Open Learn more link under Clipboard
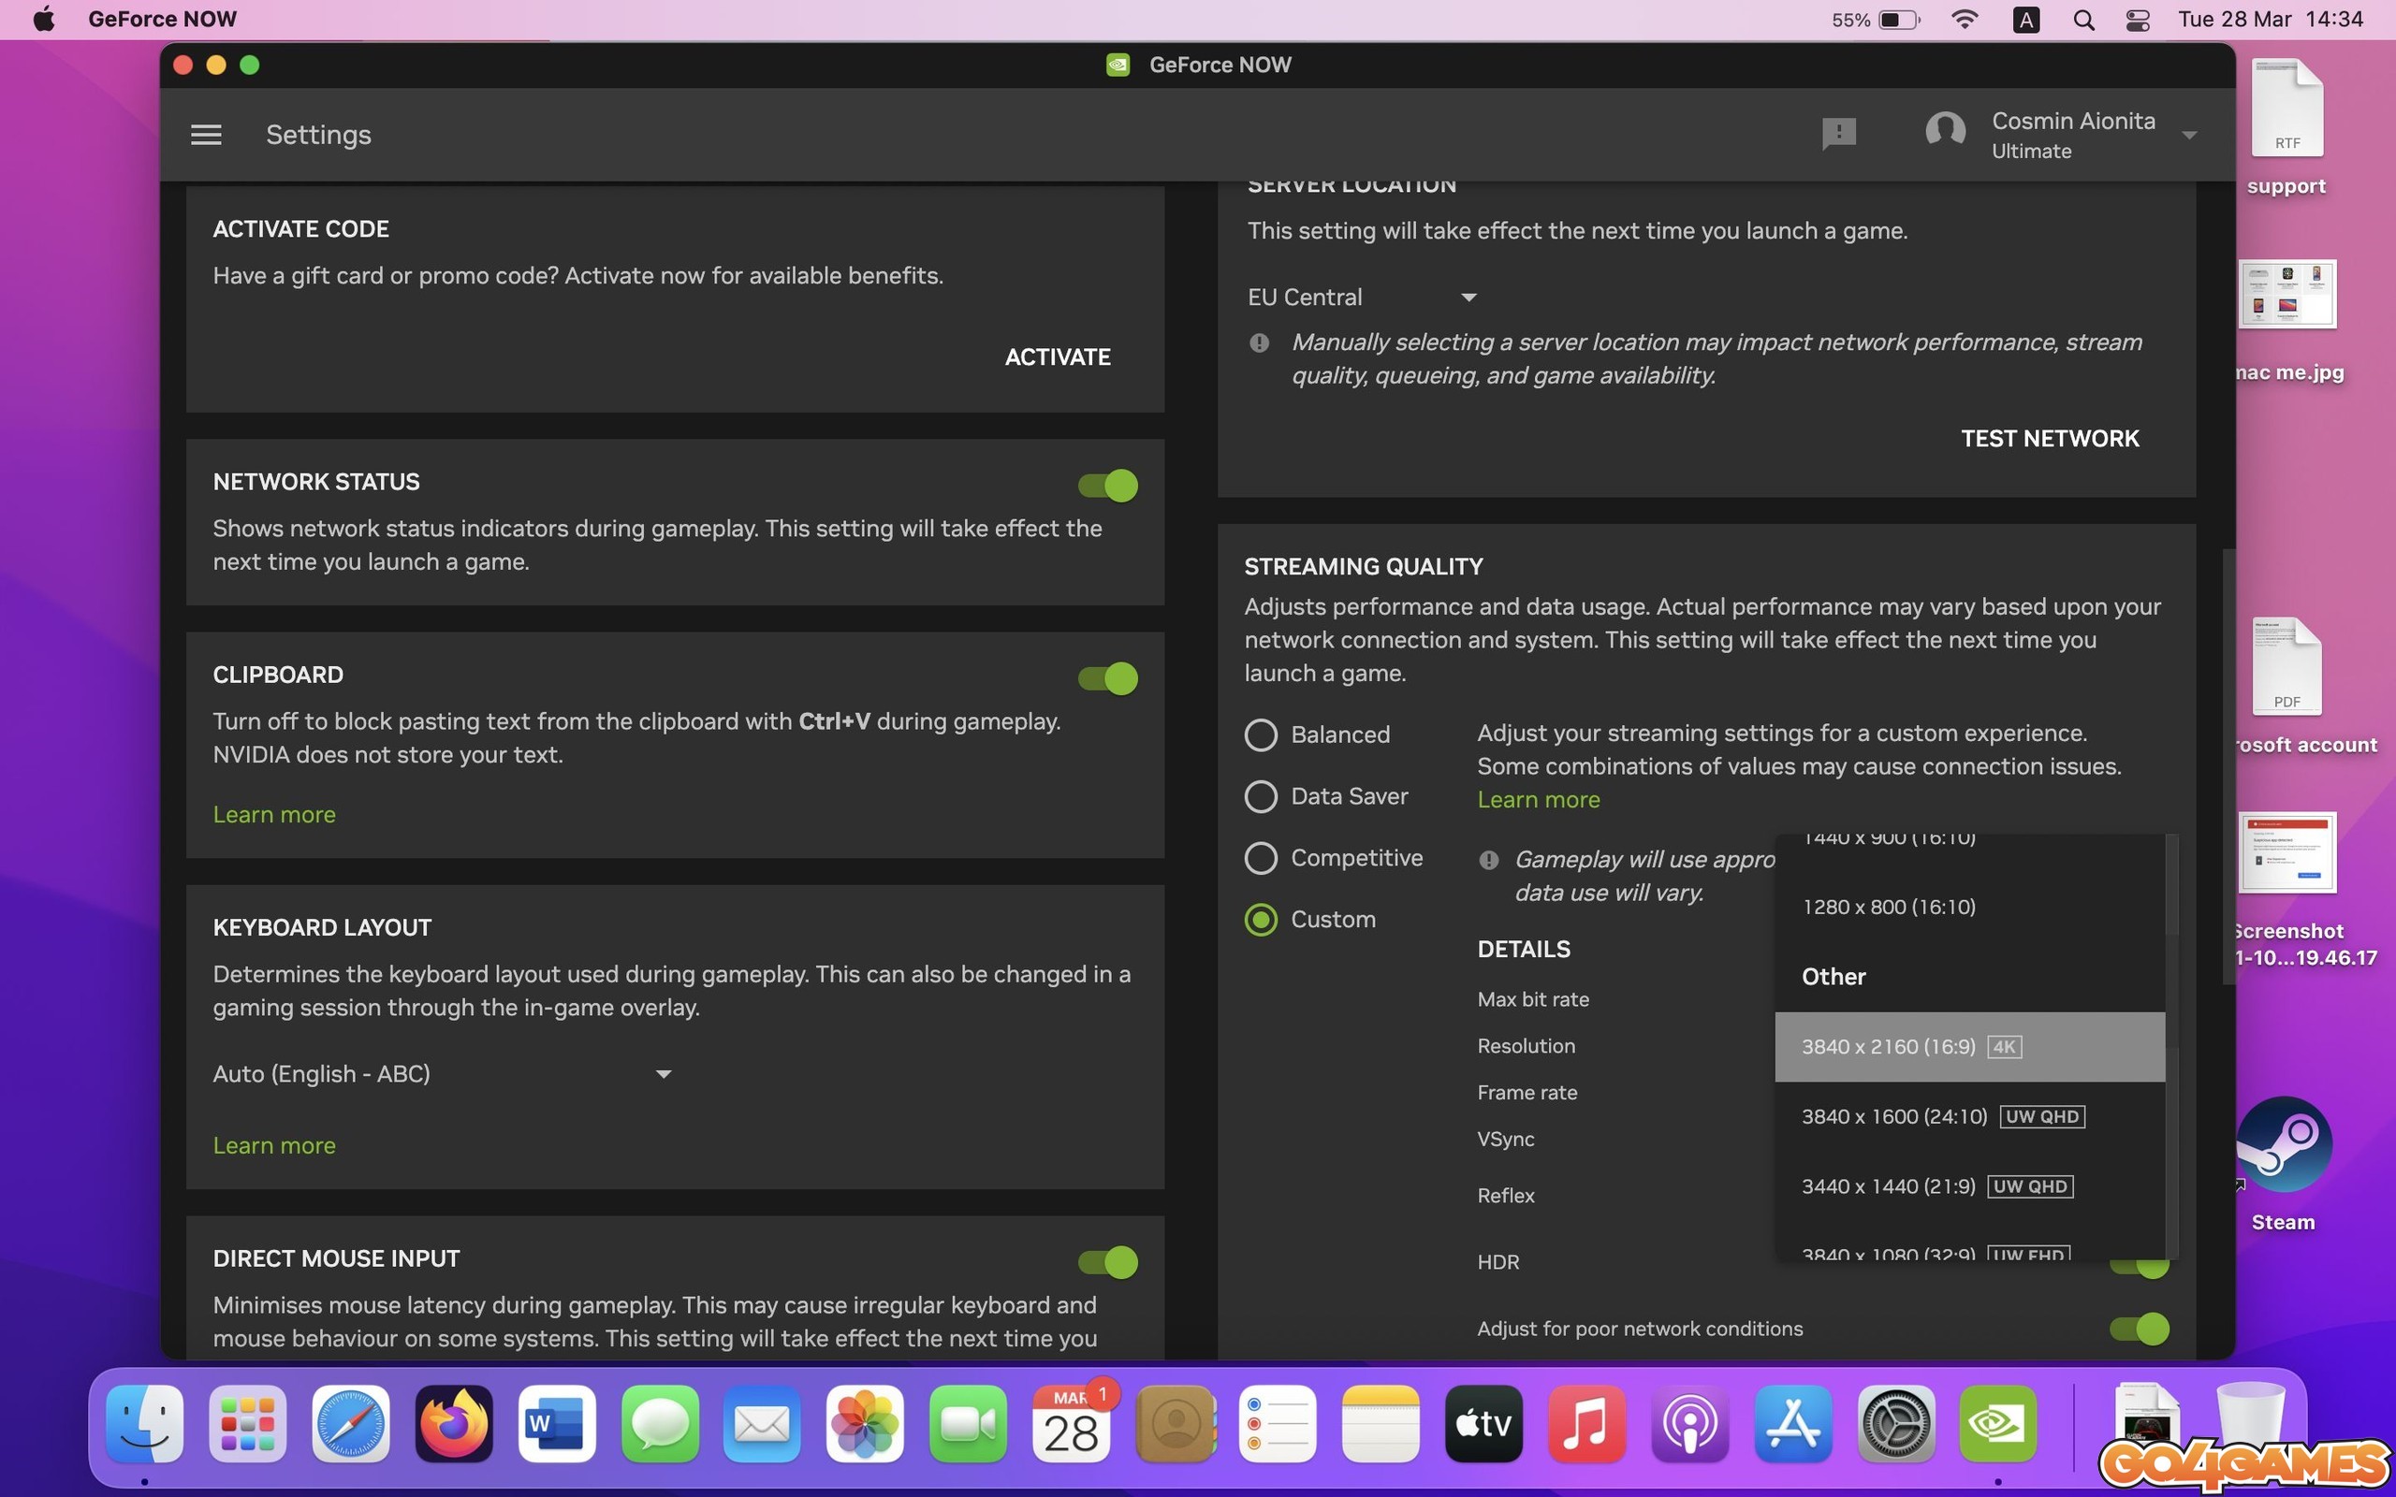 coord(274,814)
